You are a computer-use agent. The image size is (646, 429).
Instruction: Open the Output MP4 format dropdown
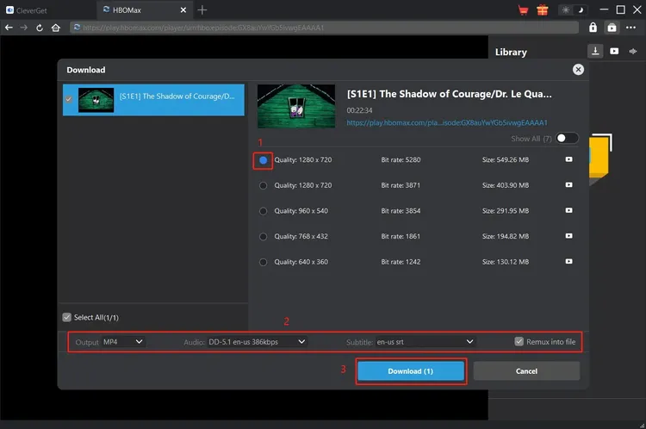tap(123, 342)
